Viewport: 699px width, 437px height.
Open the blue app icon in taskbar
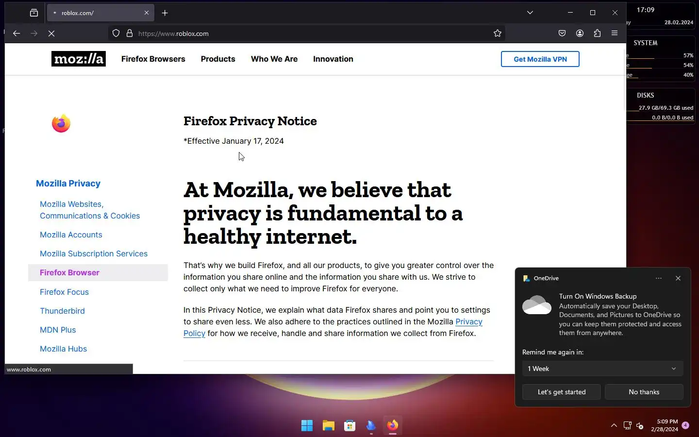371,426
